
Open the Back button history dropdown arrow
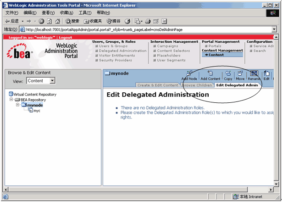coord(22,22)
